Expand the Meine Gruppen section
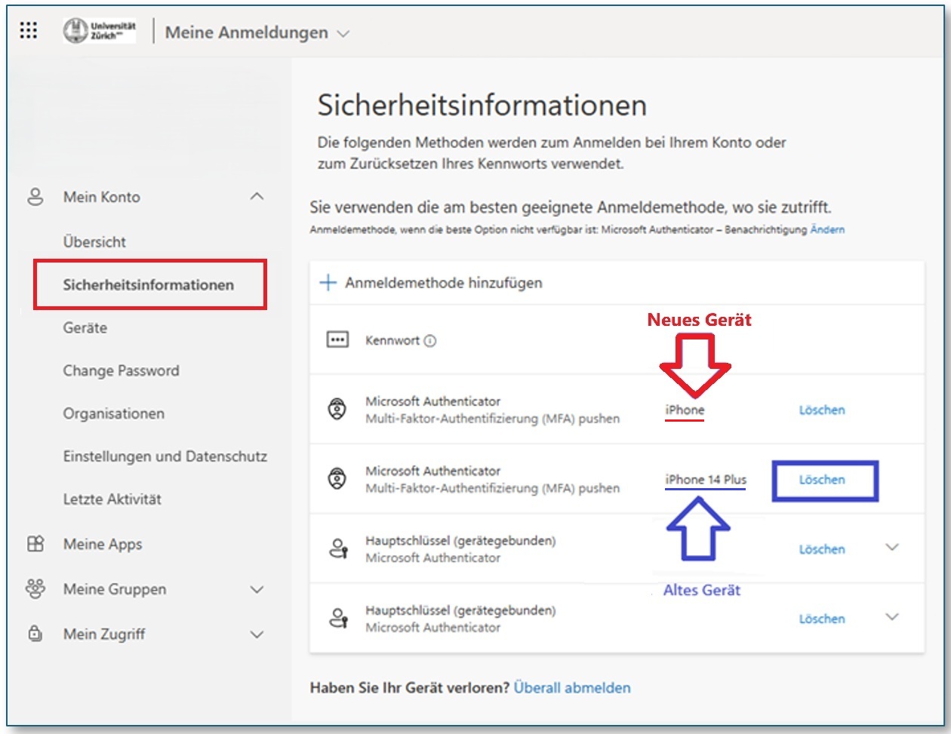 (x=257, y=590)
